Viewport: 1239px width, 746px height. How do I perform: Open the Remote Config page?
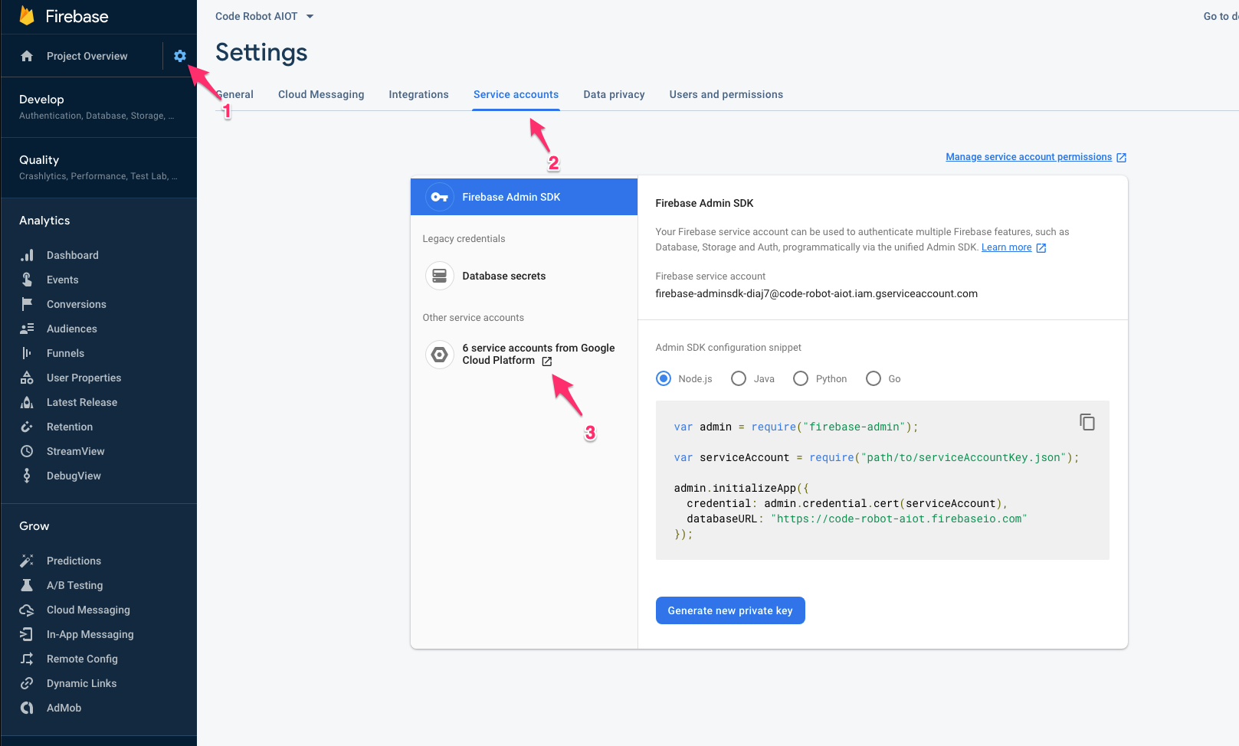82,659
